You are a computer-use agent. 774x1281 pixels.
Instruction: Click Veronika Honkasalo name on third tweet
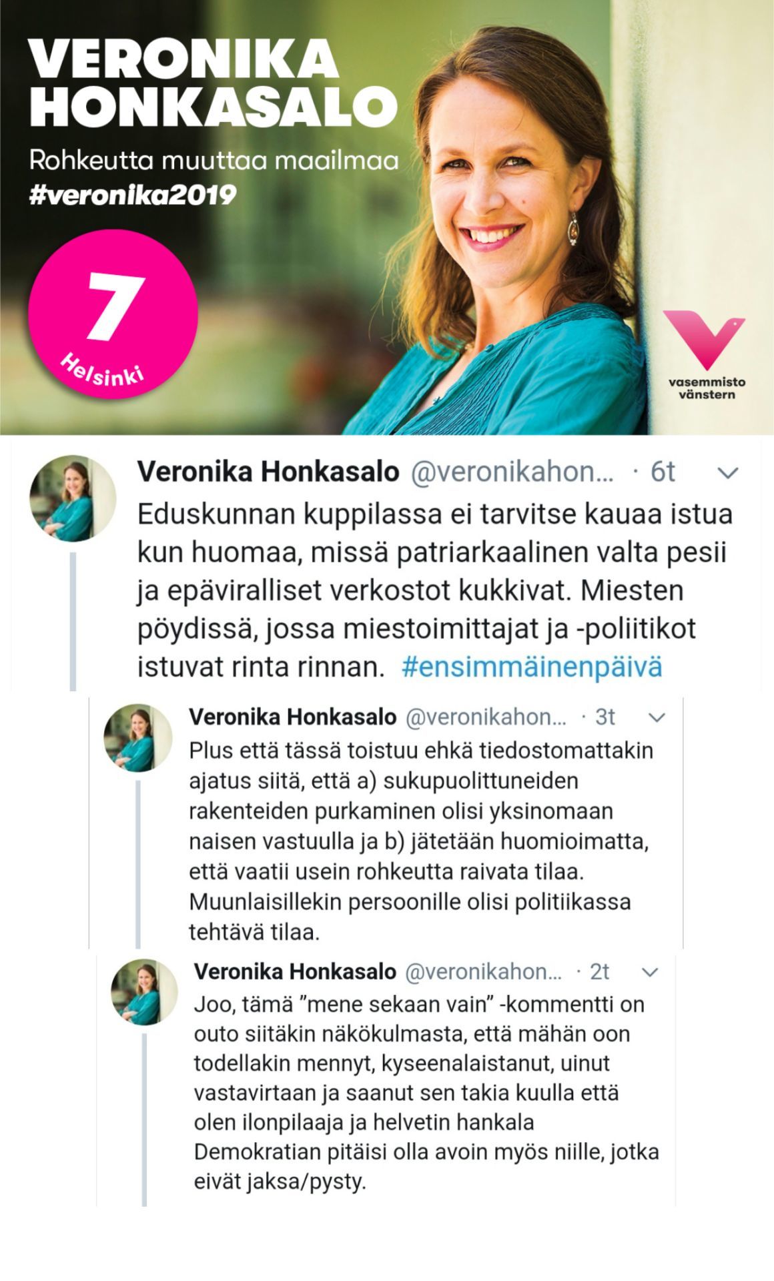[295, 972]
